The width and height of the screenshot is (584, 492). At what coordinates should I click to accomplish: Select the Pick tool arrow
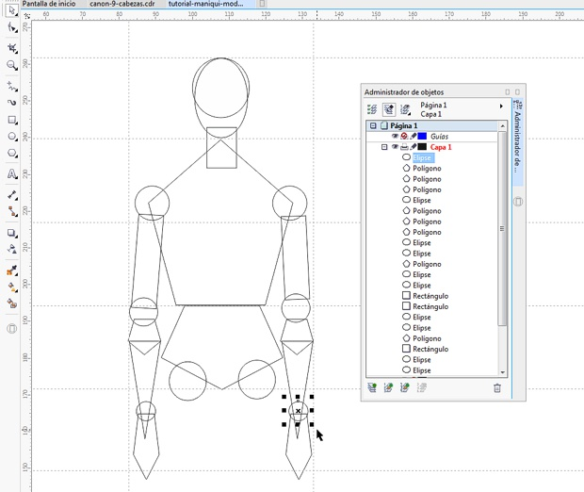click(x=12, y=10)
